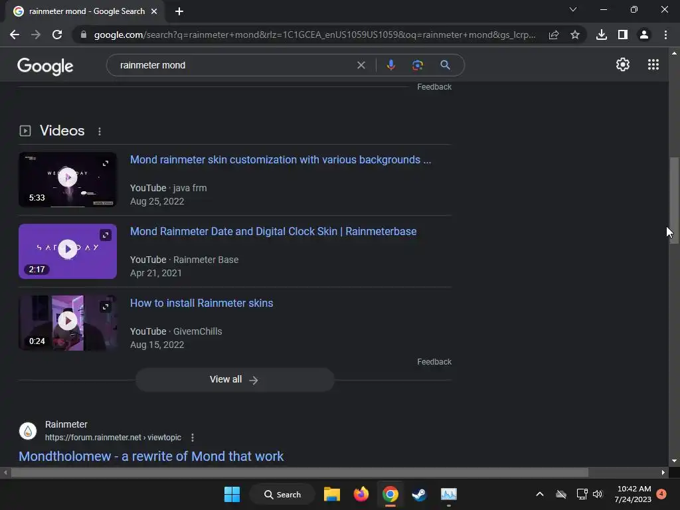Click Feedback above the Videos section
680x510 pixels.
pyautogui.click(x=434, y=87)
